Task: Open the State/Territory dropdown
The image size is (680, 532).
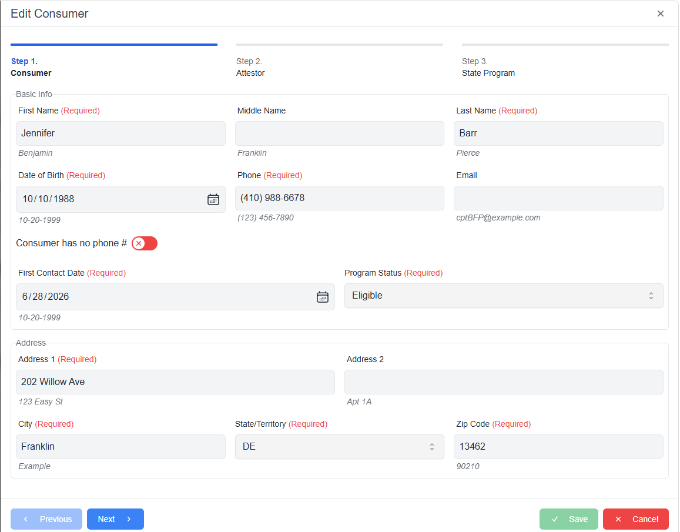Action: (x=339, y=447)
